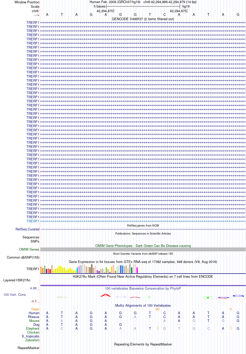Click the 5 bases scale bar text
Image resolution: width=246 pixels, height=354 pixels.
pos(100,6)
